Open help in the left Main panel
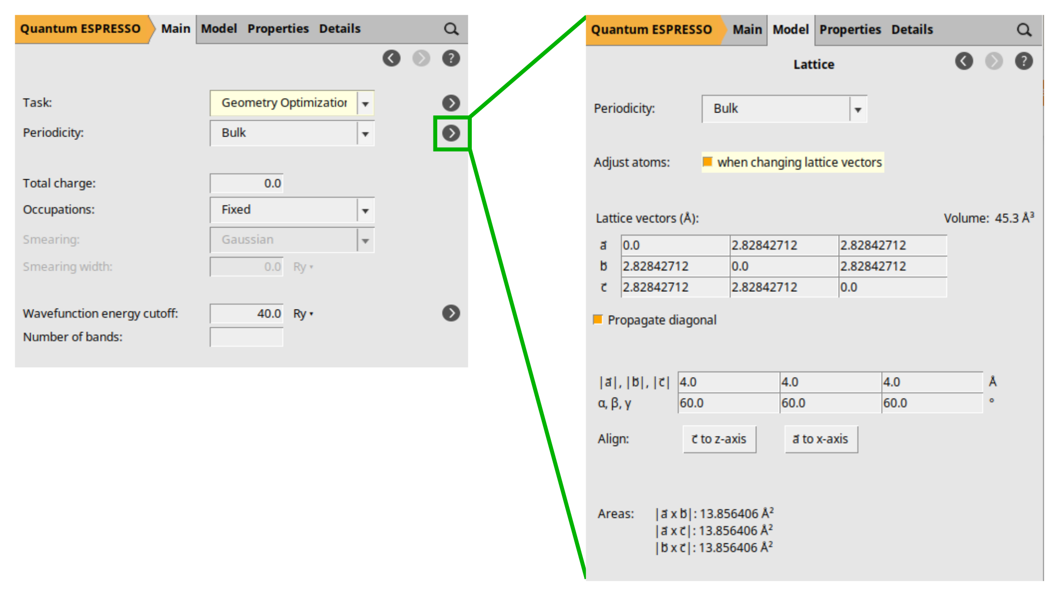 click(x=451, y=58)
